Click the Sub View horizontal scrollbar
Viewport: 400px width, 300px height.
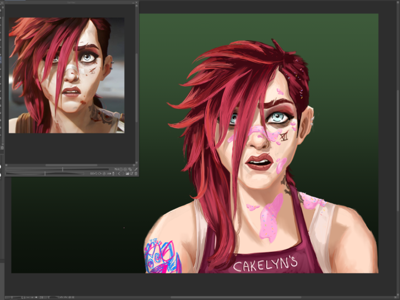pos(72,165)
